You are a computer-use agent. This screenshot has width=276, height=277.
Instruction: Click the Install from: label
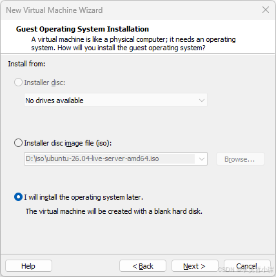(26, 64)
